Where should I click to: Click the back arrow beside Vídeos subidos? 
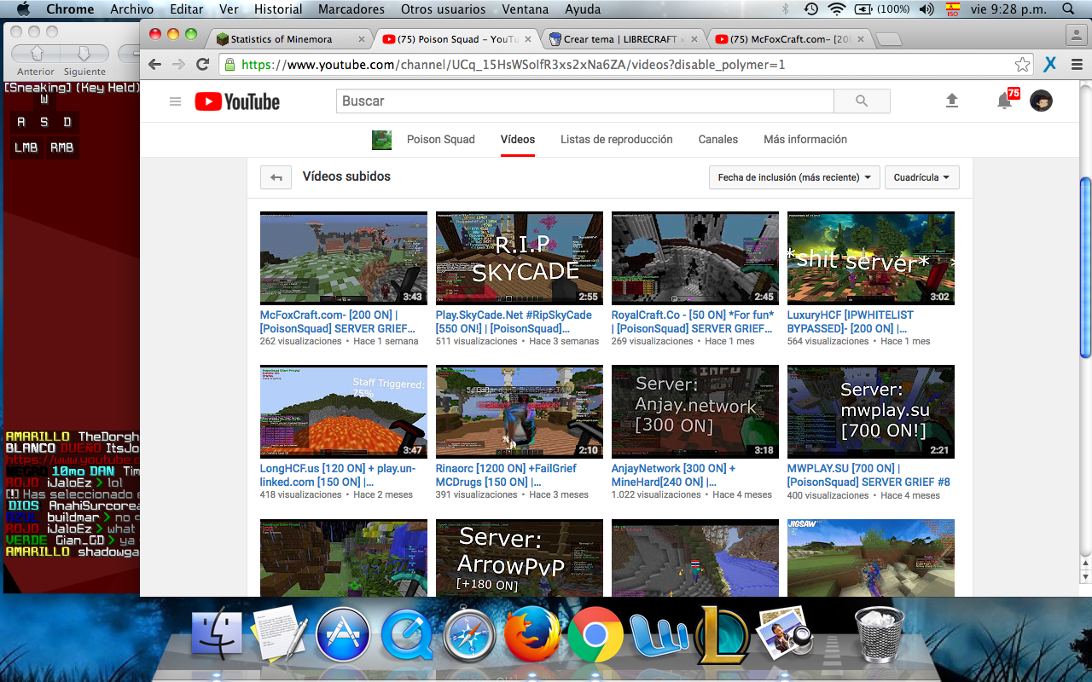pyautogui.click(x=276, y=177)
